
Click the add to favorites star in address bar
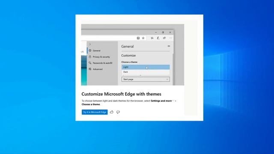[143, 38]
